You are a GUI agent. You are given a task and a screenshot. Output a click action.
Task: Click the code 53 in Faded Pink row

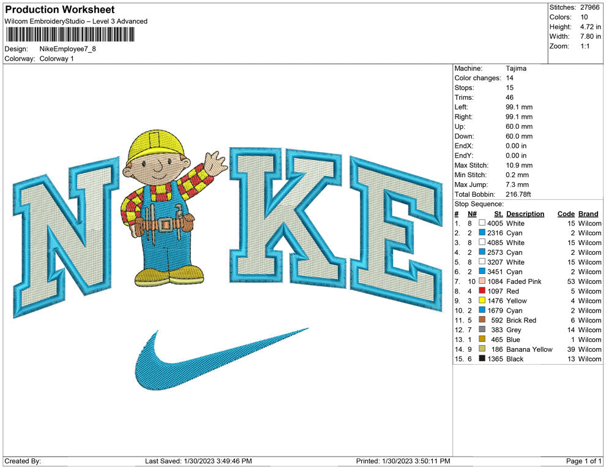tap(572, 281)
